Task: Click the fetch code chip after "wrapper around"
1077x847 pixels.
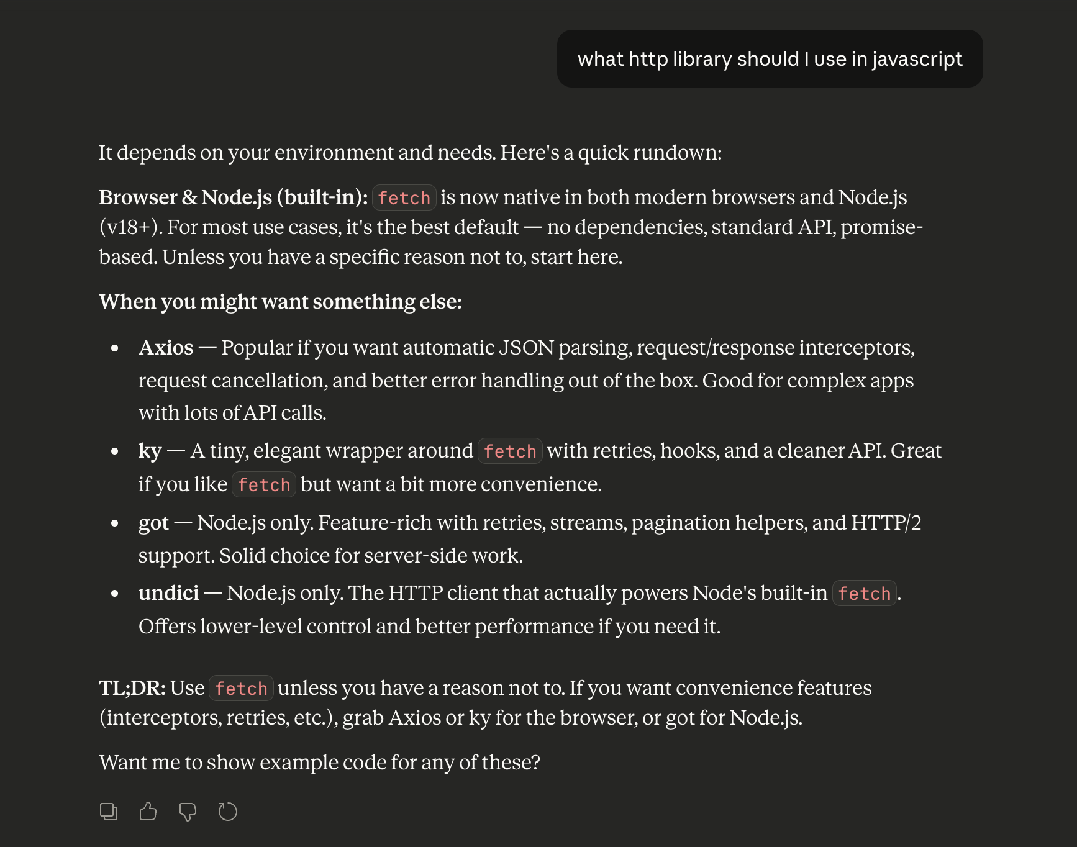Action: 509,451
